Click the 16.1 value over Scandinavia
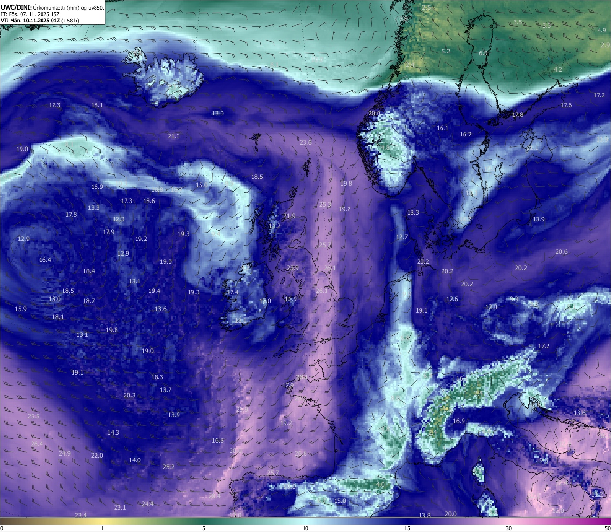This screenshot has height=532, width=611. point(442,128)
